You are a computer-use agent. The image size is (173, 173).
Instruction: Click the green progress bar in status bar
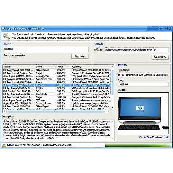coord(138,145)
